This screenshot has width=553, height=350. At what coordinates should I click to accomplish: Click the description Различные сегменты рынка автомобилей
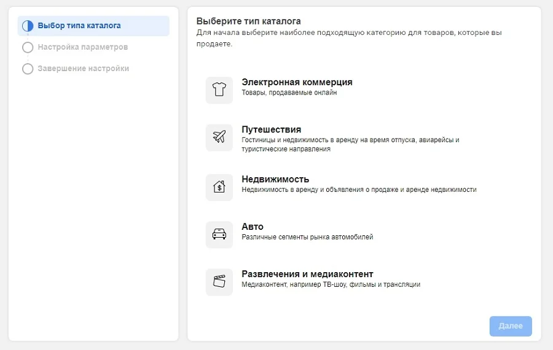pyautogui.click(x=307, y=237)
